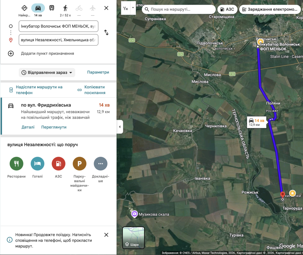The image size is (303, 255).
Task: Dismiss the Новинка notification banner
Action: pos(106,235)
